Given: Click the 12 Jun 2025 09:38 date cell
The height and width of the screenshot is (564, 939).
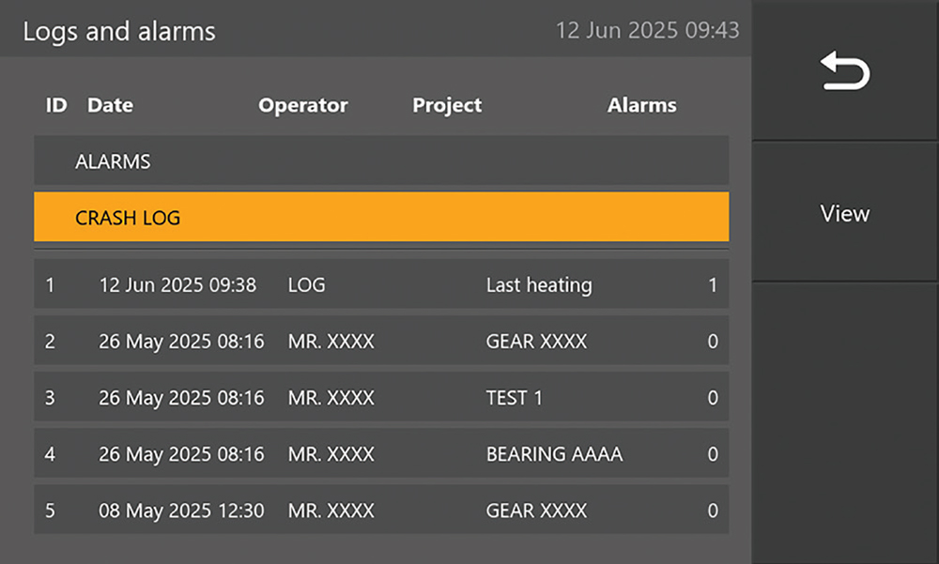Looking at the screenshot, I should (177, 284).
